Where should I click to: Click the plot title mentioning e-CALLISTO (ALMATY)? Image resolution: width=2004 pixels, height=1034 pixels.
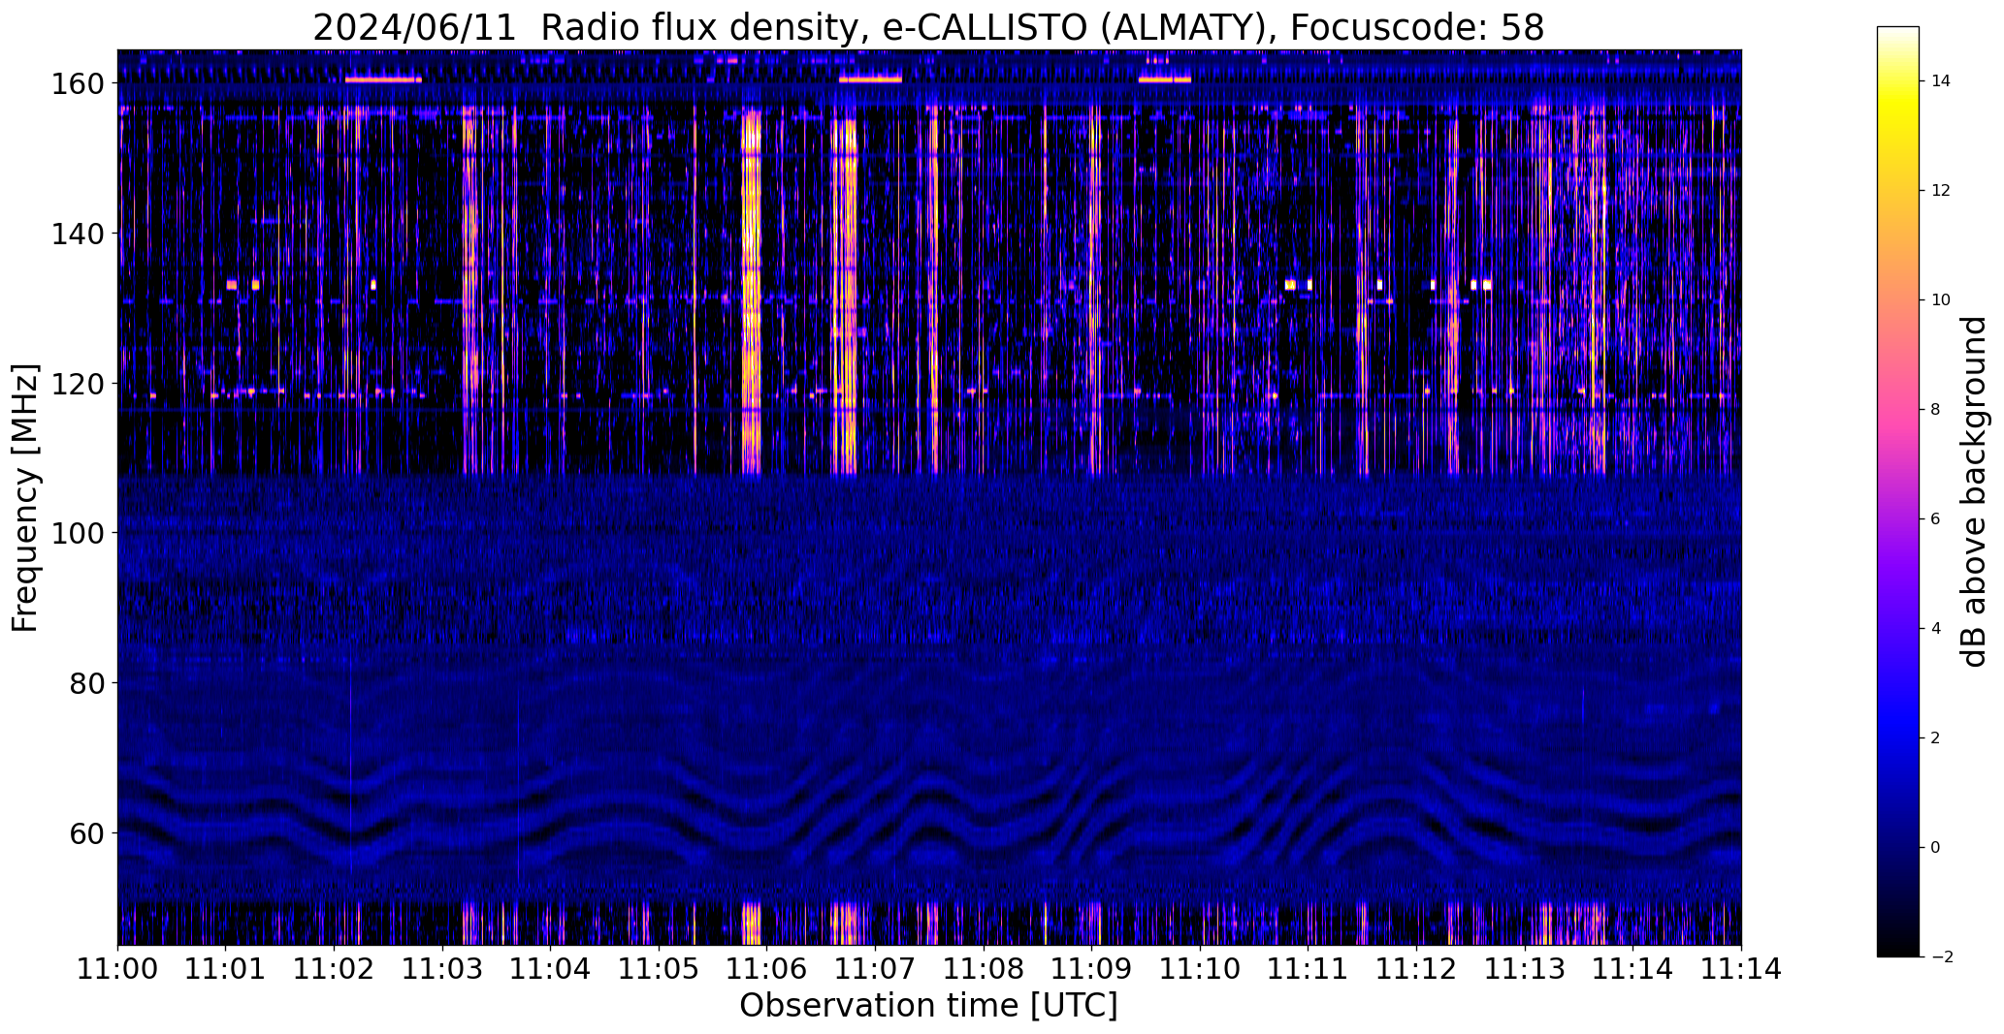pyautogui.click(x=928, y=27)
